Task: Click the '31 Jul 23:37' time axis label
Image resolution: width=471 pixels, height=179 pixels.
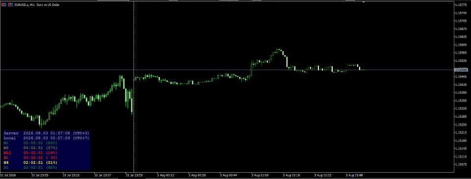Action: 103,175
